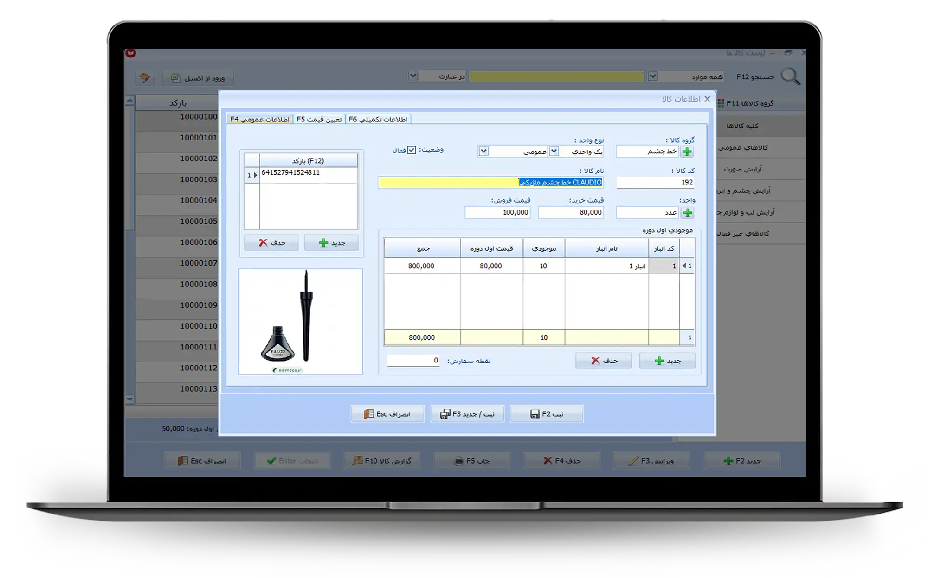Click the نام کالا input field

pos(491,183)
